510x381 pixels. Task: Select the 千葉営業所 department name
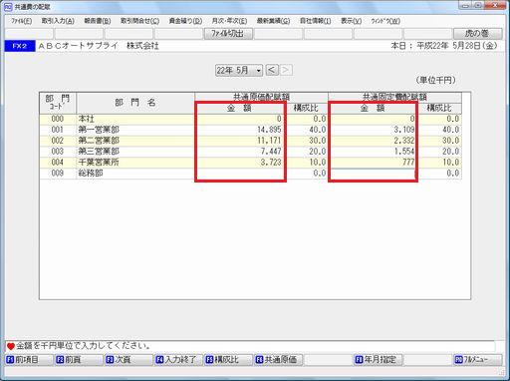pos(99,163)
